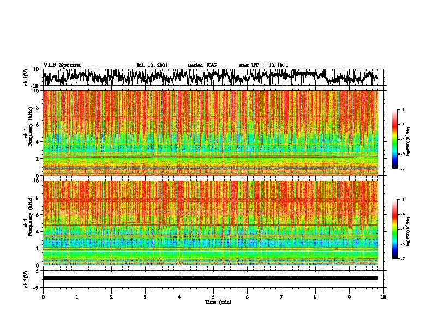This screenshot has height=333, width=432.
Task: Click the "station=KAP" header label
Action: click(x=202, y=65)
